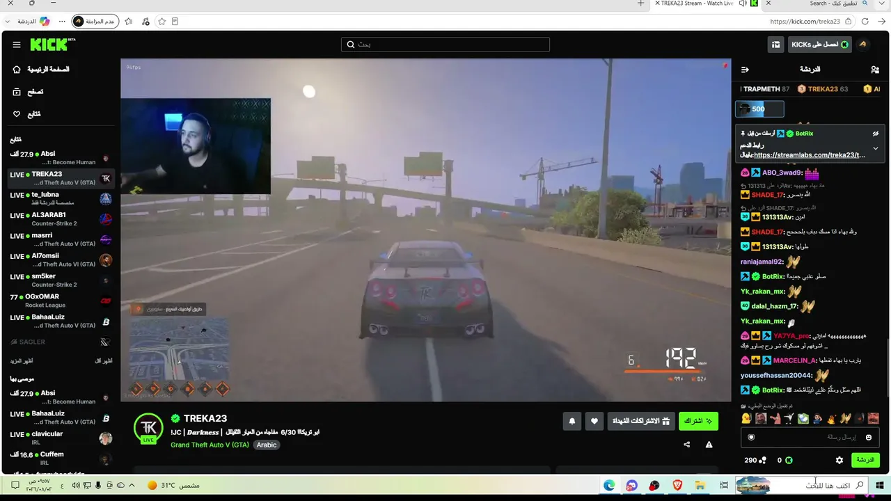Click the Kick search field
Screen dimensions: 891x501
click(445, 45)
